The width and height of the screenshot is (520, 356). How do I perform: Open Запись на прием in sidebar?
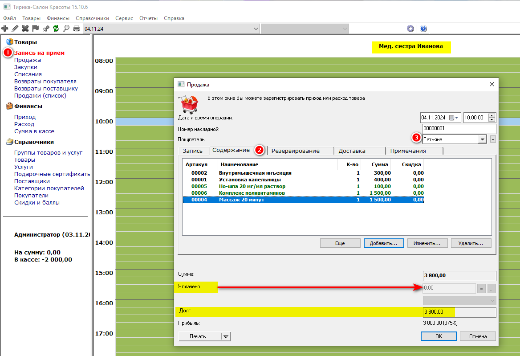click(x=39, y=53)
